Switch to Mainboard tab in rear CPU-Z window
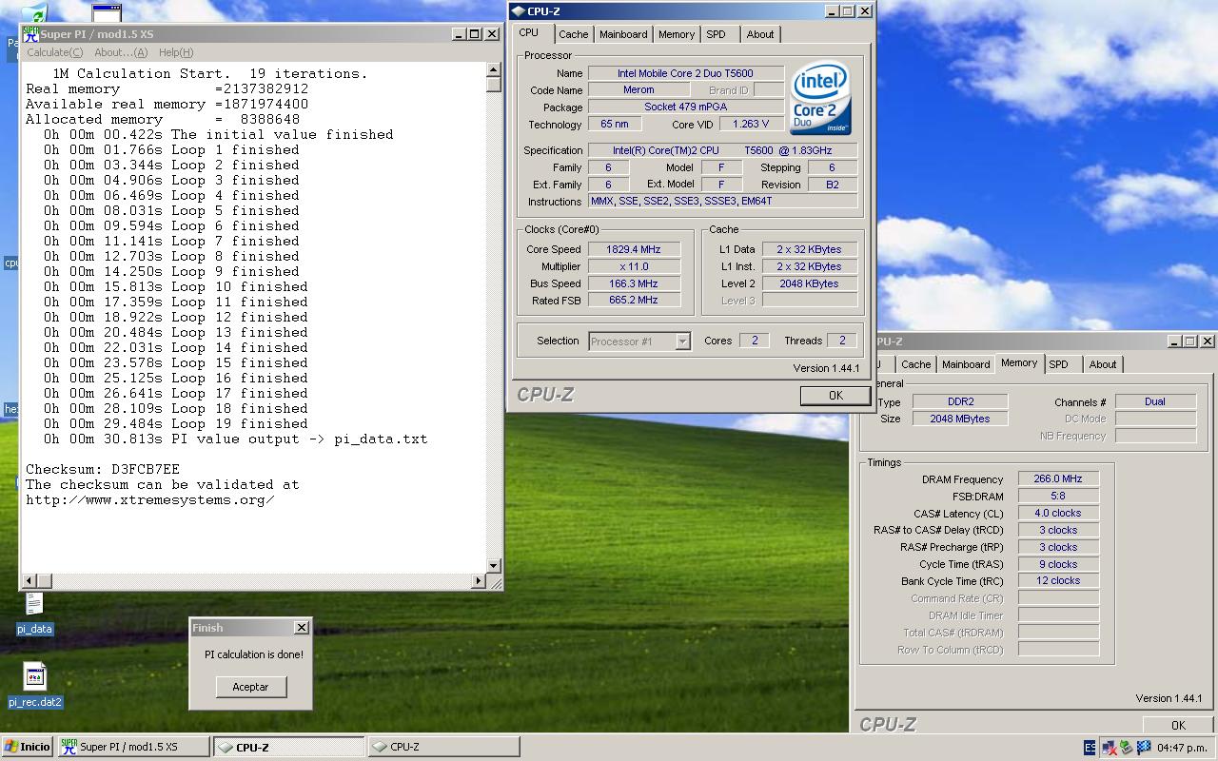The width and height of the screenshot is (1218, 761). [x=966, y=364]
